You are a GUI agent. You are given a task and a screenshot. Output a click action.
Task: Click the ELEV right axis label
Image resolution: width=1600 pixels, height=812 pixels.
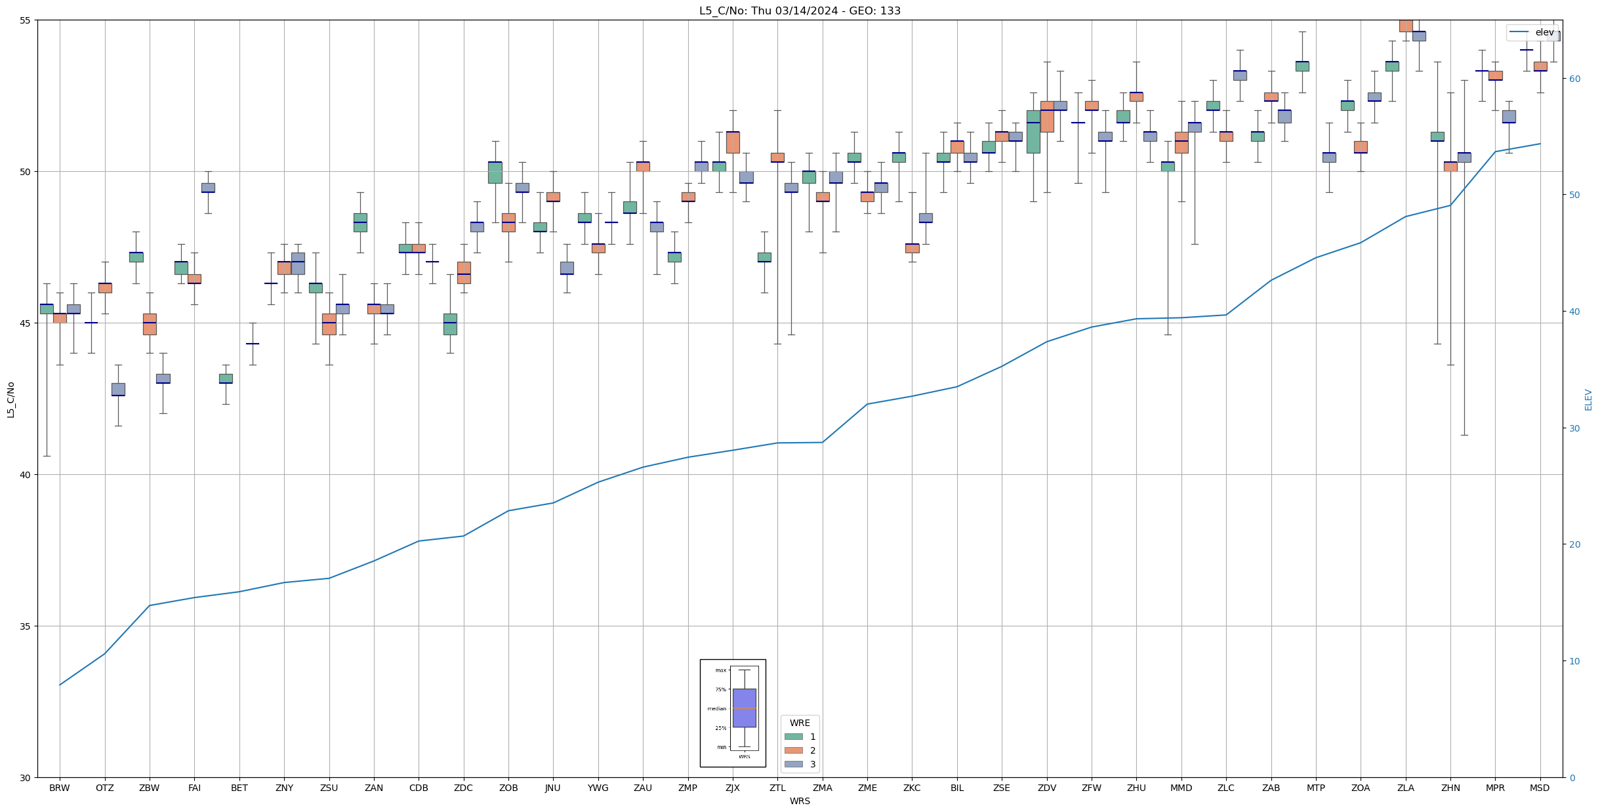pos(1588,399)
